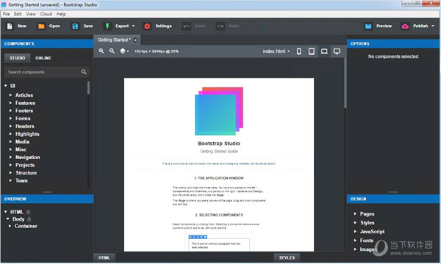
Task: Open the View menu
Action: 31,14
